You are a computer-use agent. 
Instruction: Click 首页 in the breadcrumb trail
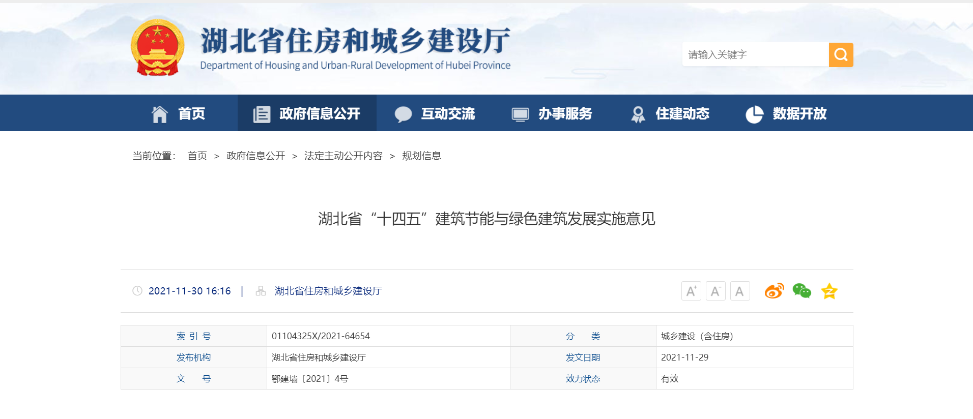[x=197, y=156]
